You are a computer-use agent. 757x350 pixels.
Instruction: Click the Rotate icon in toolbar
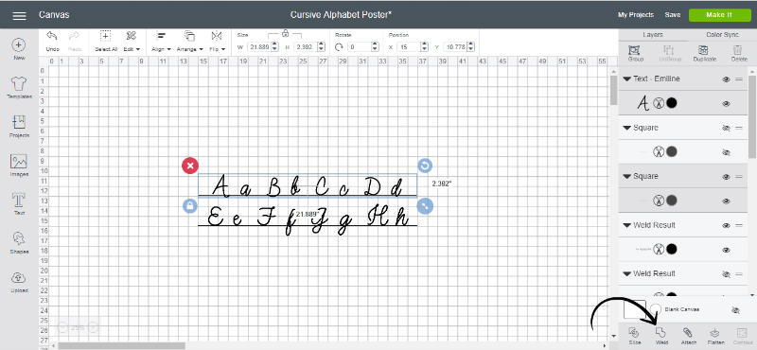pos(339,47)
